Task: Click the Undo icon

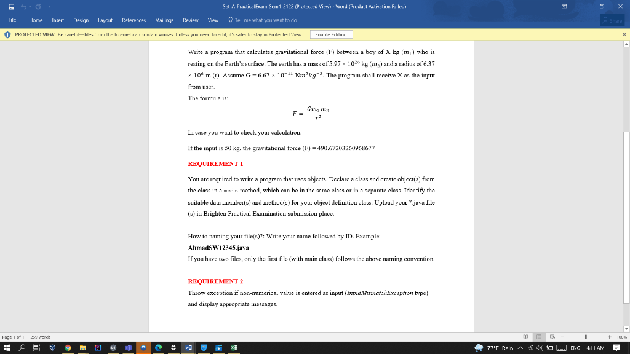Action: point(23,6)
